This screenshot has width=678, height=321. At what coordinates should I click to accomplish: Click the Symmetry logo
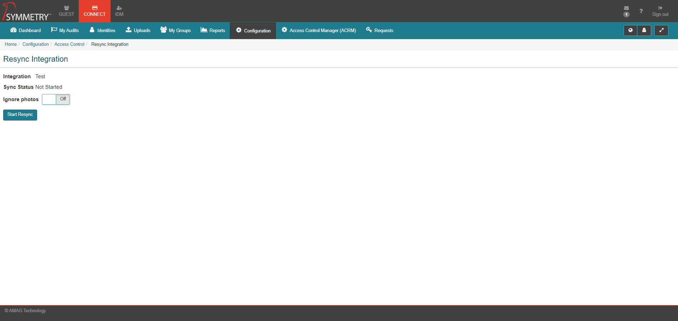click(26, 12)
